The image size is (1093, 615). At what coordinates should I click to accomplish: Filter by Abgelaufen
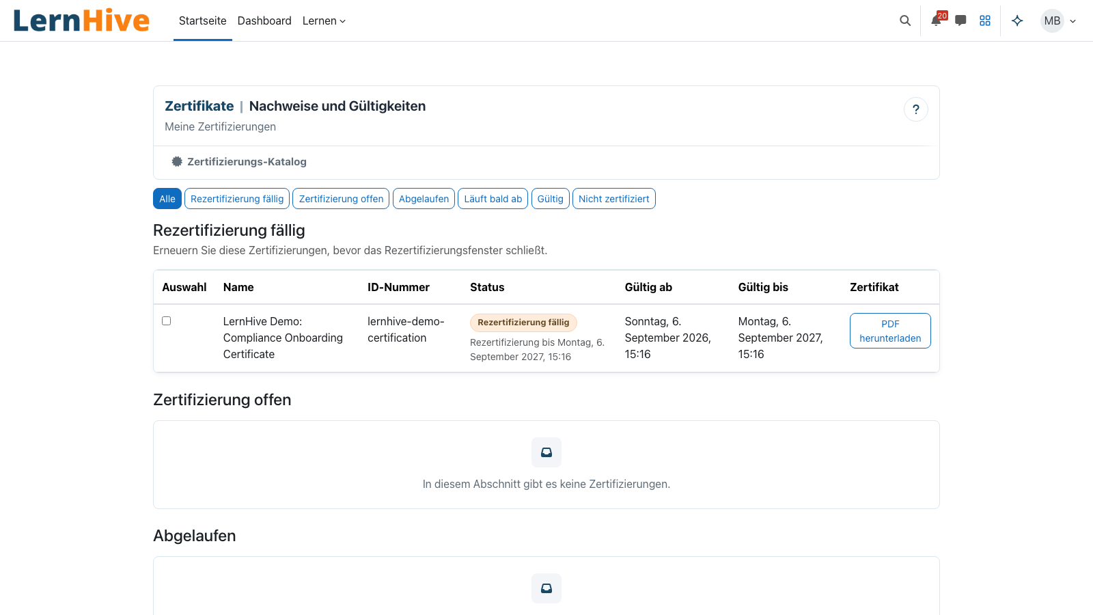tap(424, 199)
